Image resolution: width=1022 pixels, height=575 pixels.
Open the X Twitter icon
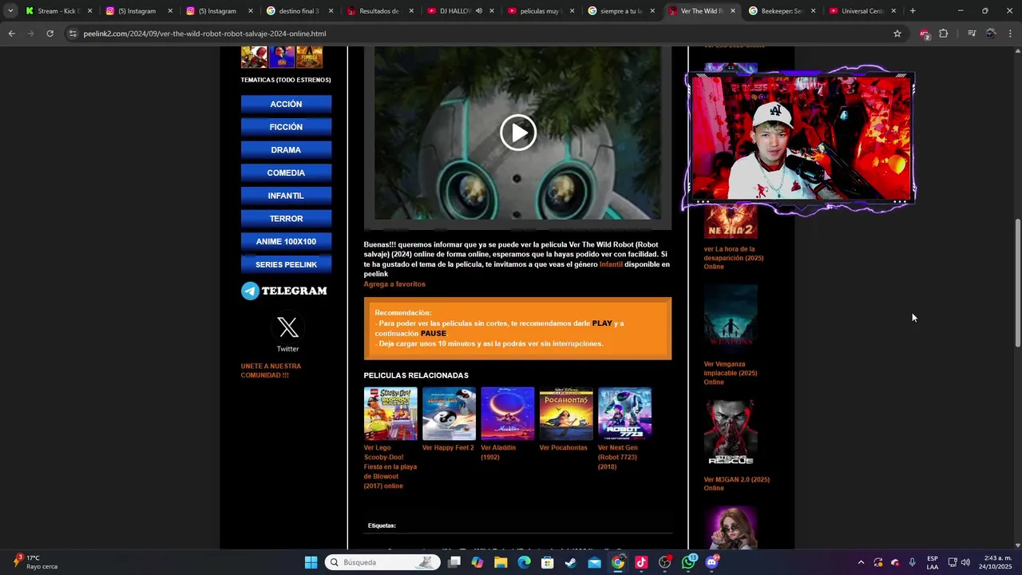287,327
